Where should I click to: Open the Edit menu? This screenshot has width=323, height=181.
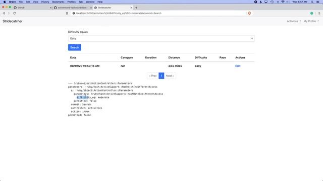tap(28, 2)
